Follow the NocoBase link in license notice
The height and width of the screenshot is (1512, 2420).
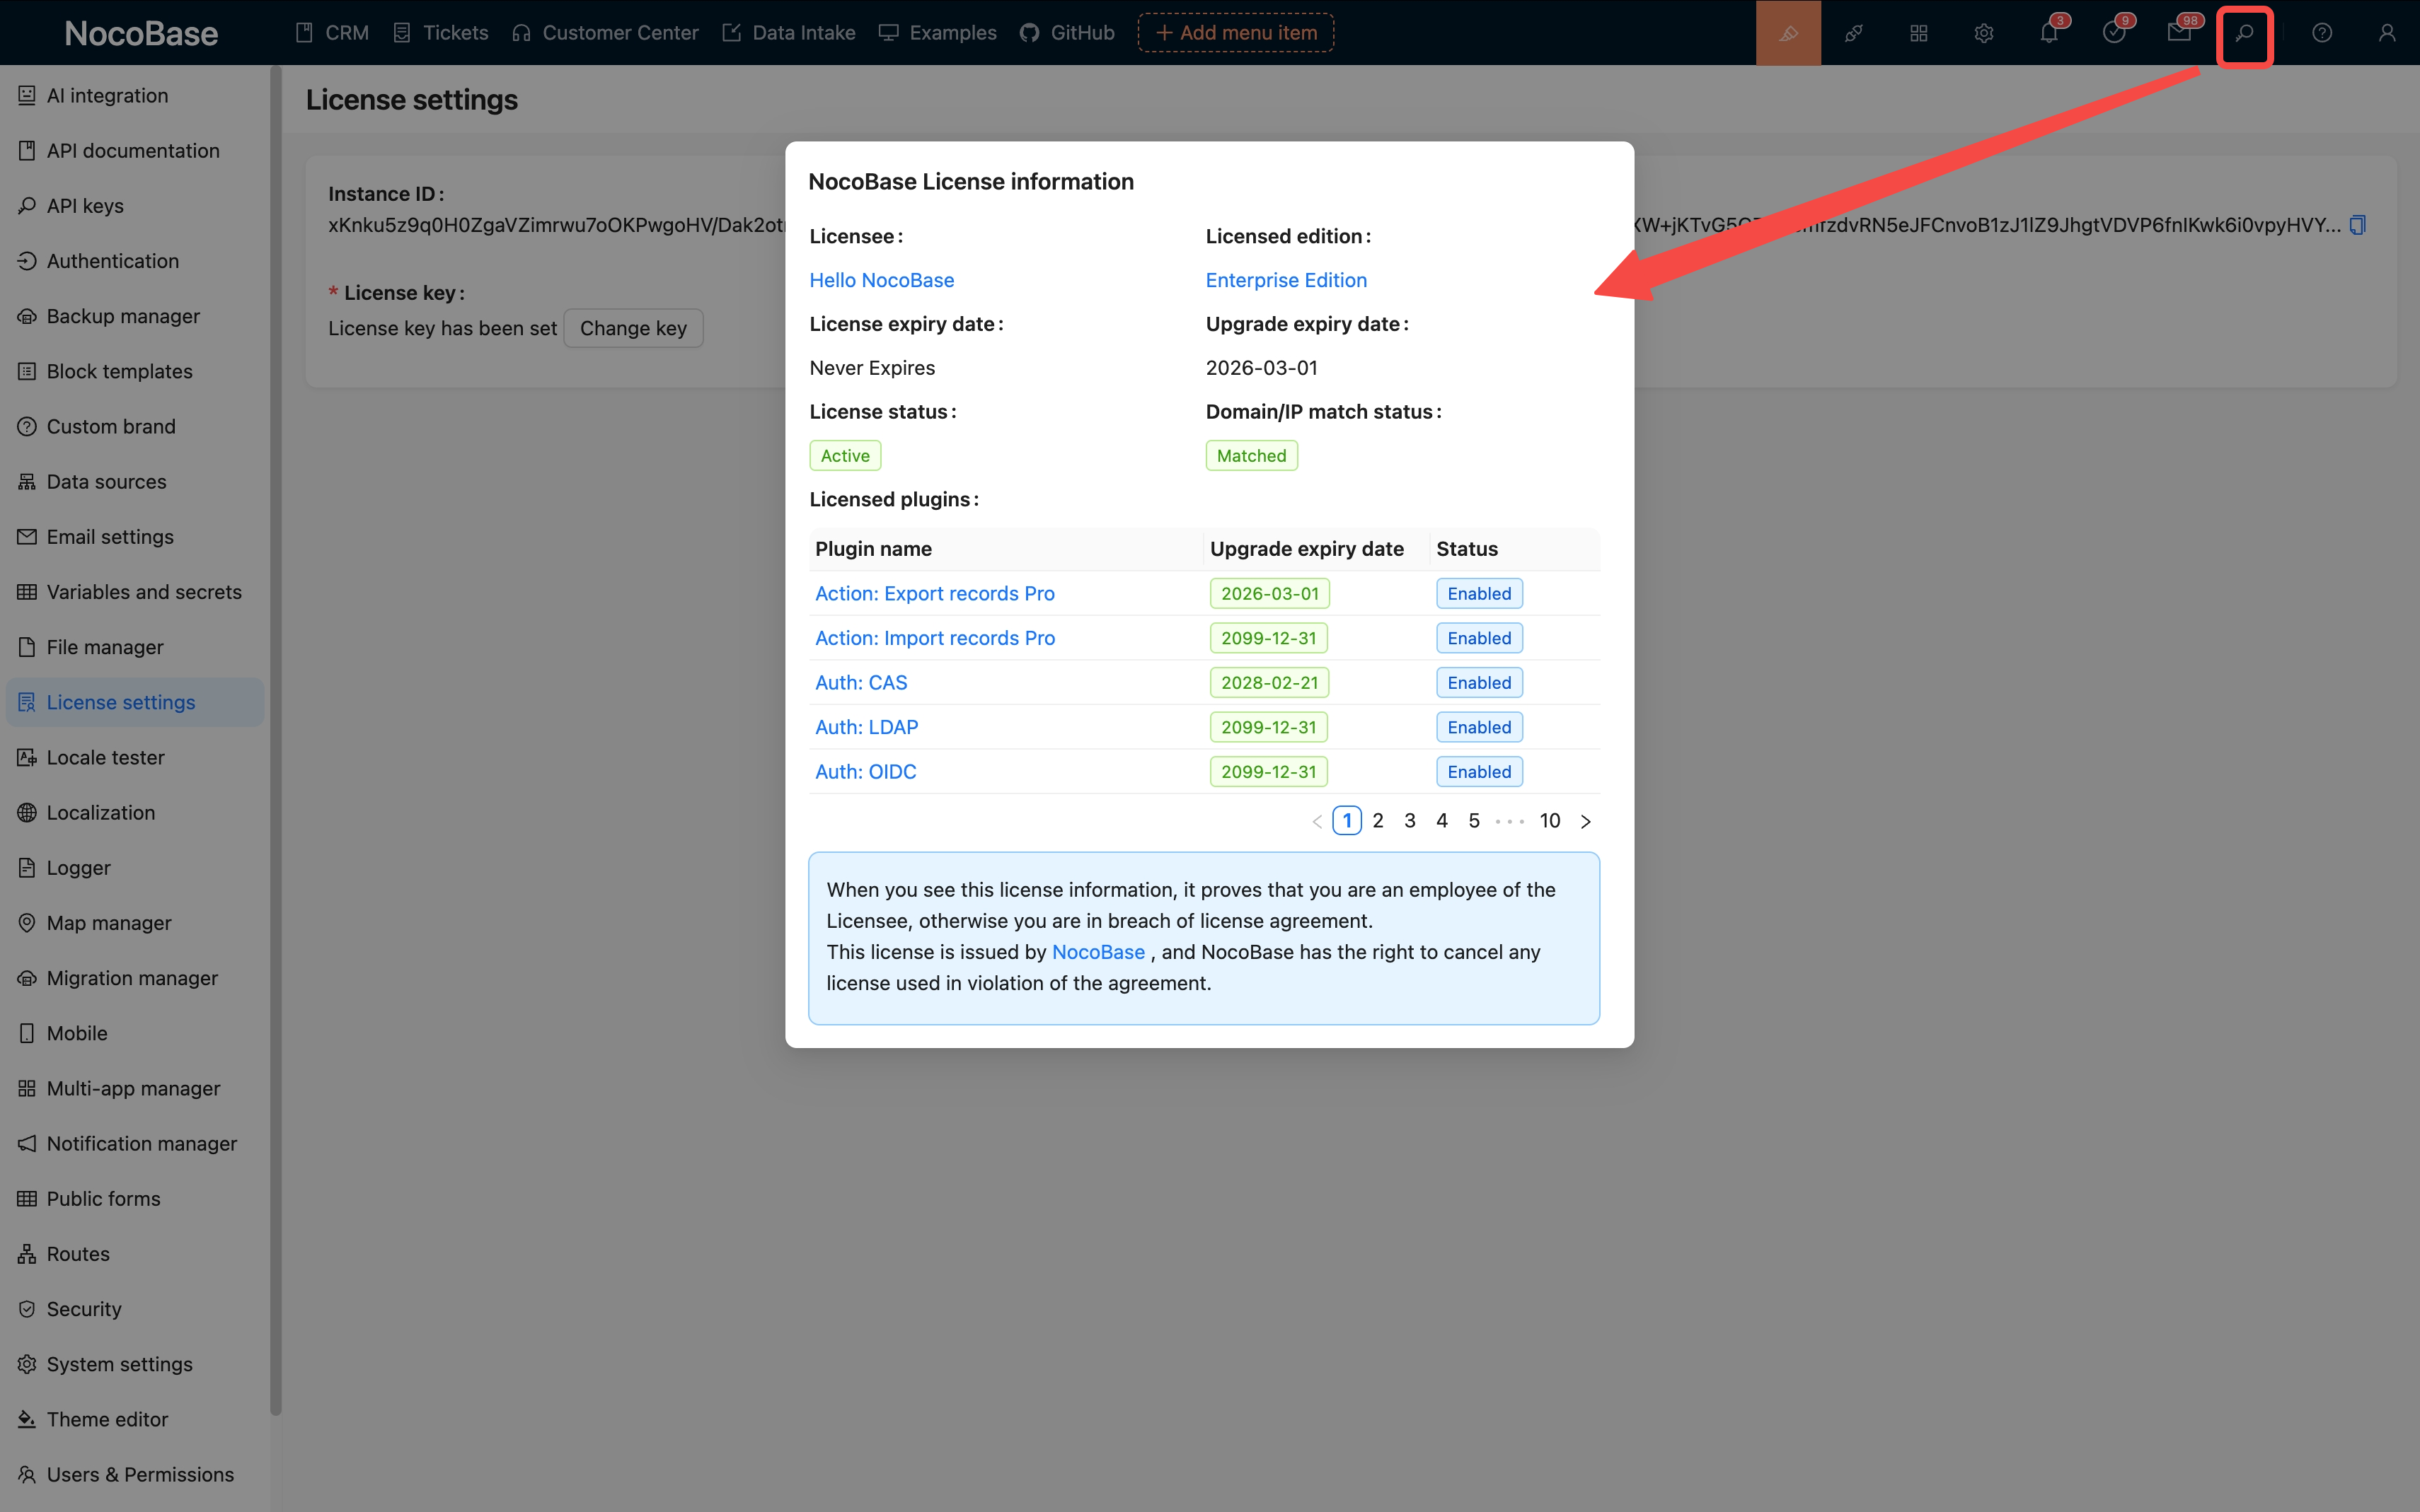point(1097,952)
